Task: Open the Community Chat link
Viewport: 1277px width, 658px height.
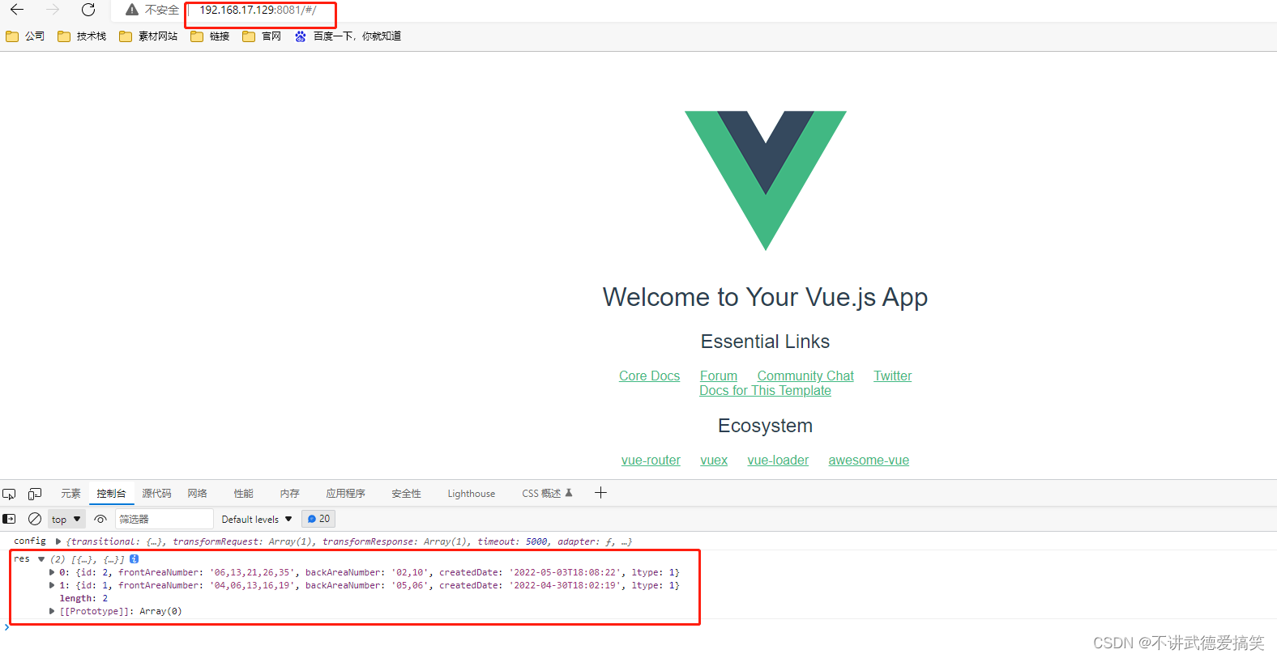Action: click(x=805, y=376)
